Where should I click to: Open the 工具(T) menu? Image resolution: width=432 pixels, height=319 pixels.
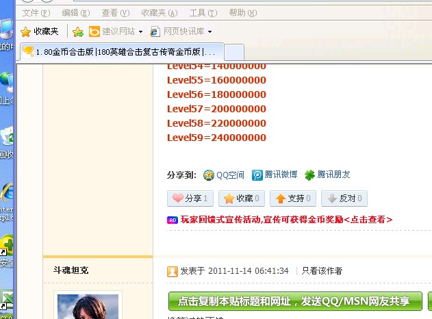[x=203, y=13]
